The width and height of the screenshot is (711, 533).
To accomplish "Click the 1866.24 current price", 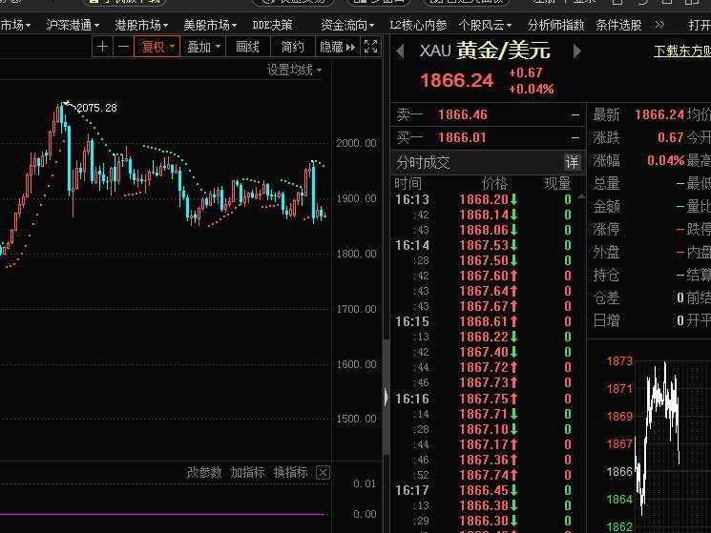I will coord(456,81).
